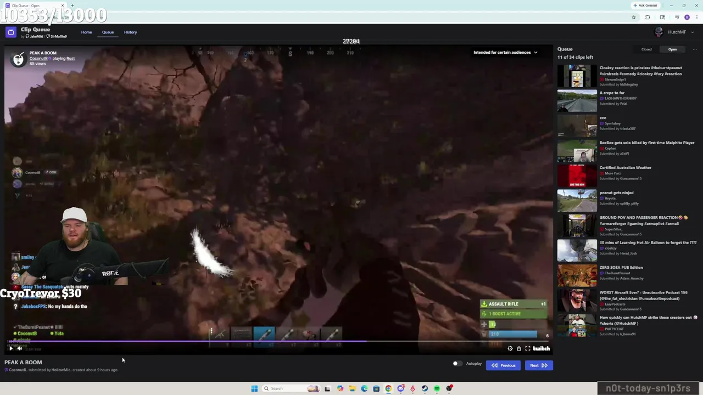
Task: Click the Clip Queue app logo
Action: tap(10, 32)
